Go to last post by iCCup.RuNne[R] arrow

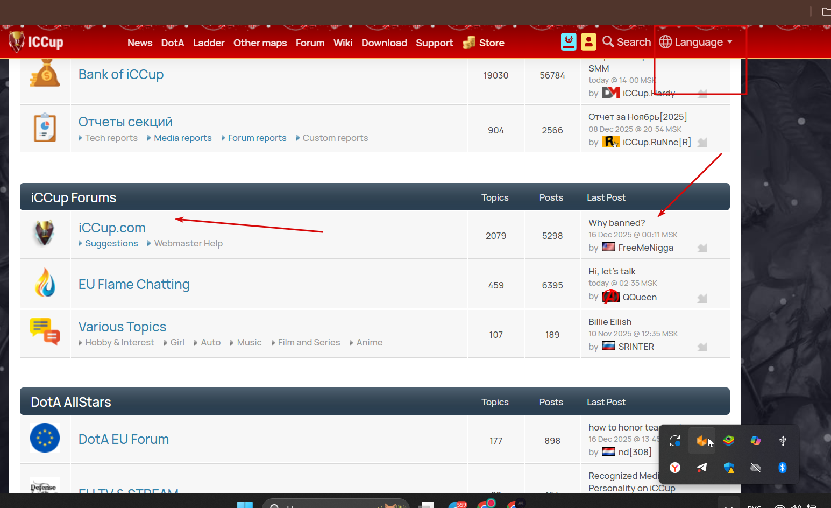pyautogui.click(x=702, y=143)
